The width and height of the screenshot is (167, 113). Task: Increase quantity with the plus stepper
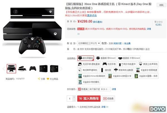[74, 97]
